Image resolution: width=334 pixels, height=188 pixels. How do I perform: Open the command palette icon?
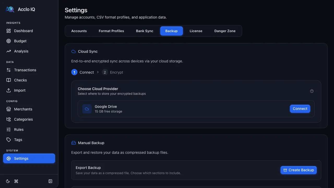click(x=16, y=181)
